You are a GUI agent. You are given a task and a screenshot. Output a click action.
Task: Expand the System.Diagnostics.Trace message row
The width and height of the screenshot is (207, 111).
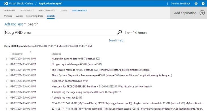[x=7, y=75]
